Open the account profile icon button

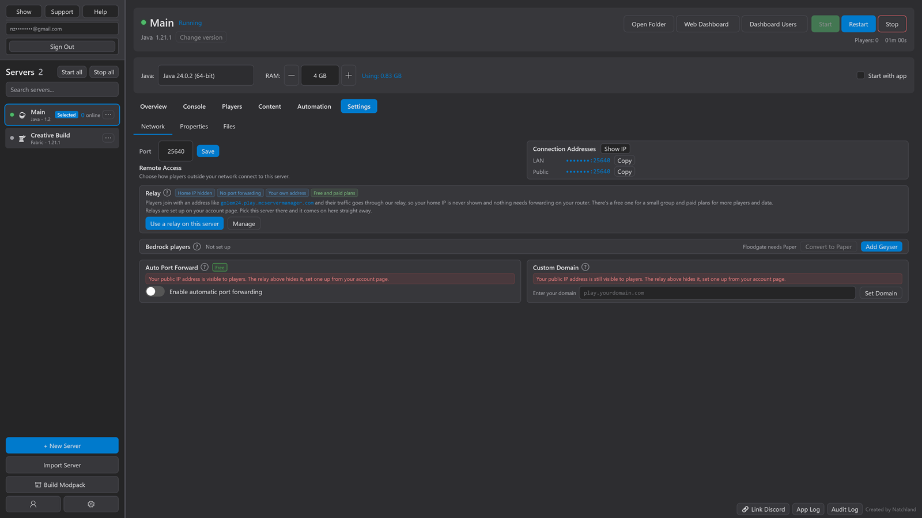coord(33,504)
